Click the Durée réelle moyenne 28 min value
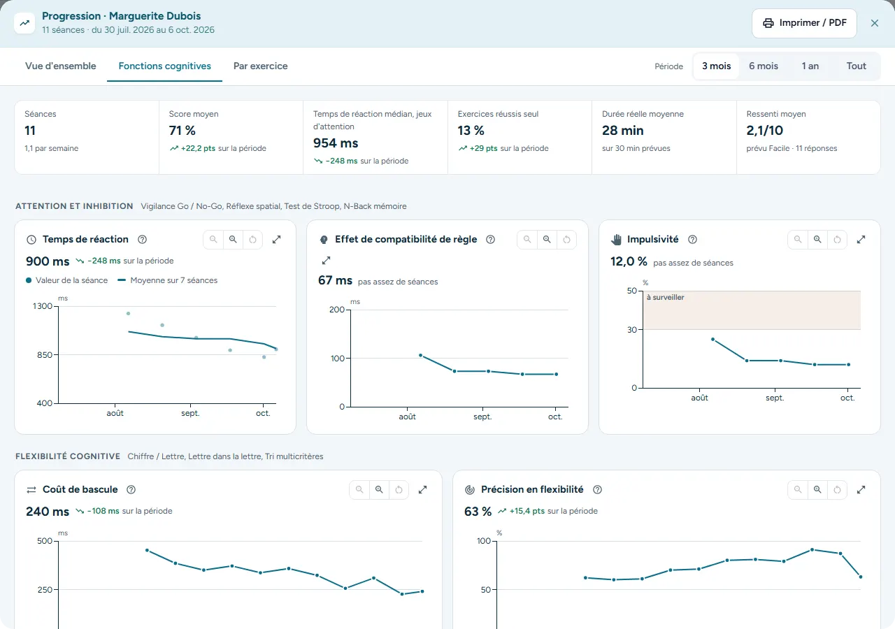 click(623, 131)
